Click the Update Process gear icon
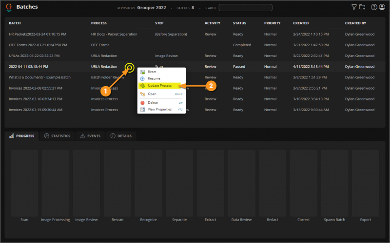Viewport: 390px width, 243px height. click(x=142, y=86)
